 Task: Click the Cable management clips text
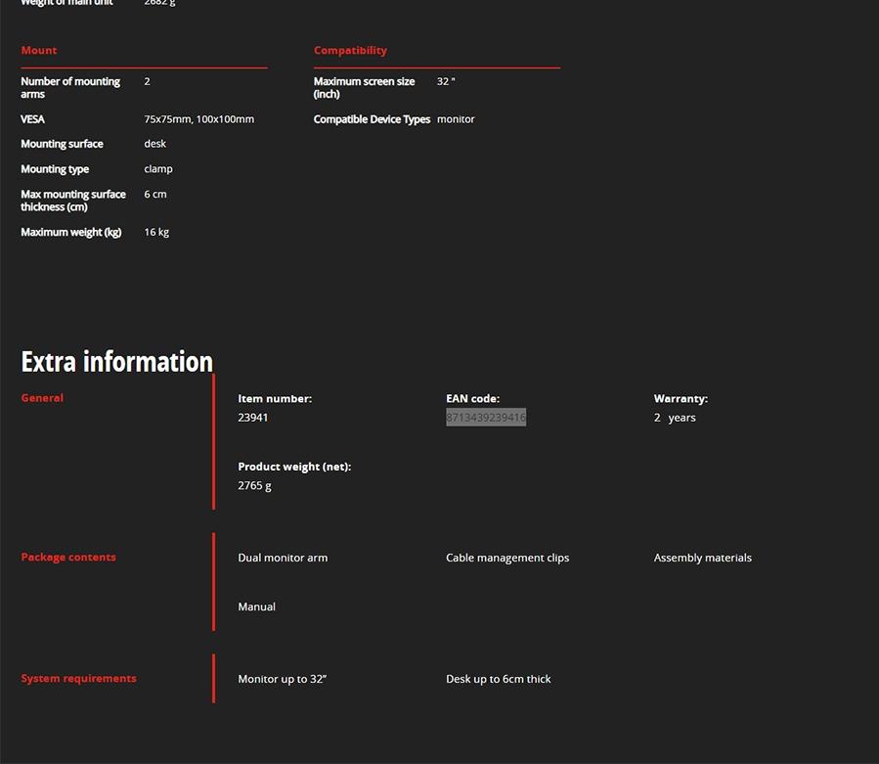click(506, 559)
